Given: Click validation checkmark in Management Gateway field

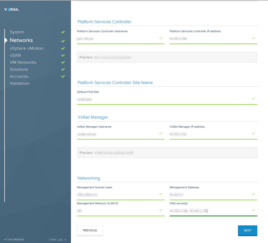Looking at the screenshot, I should 253,194.
